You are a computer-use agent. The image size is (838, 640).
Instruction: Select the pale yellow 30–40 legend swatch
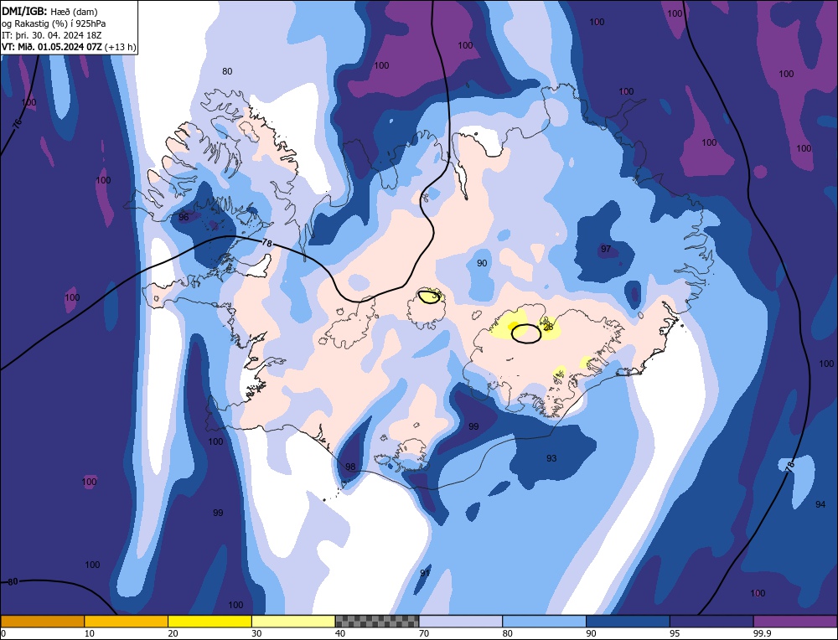pyautogui.click(x=293, y=621)
